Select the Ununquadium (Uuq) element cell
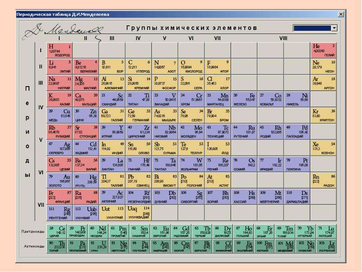 tap(139, 213)
